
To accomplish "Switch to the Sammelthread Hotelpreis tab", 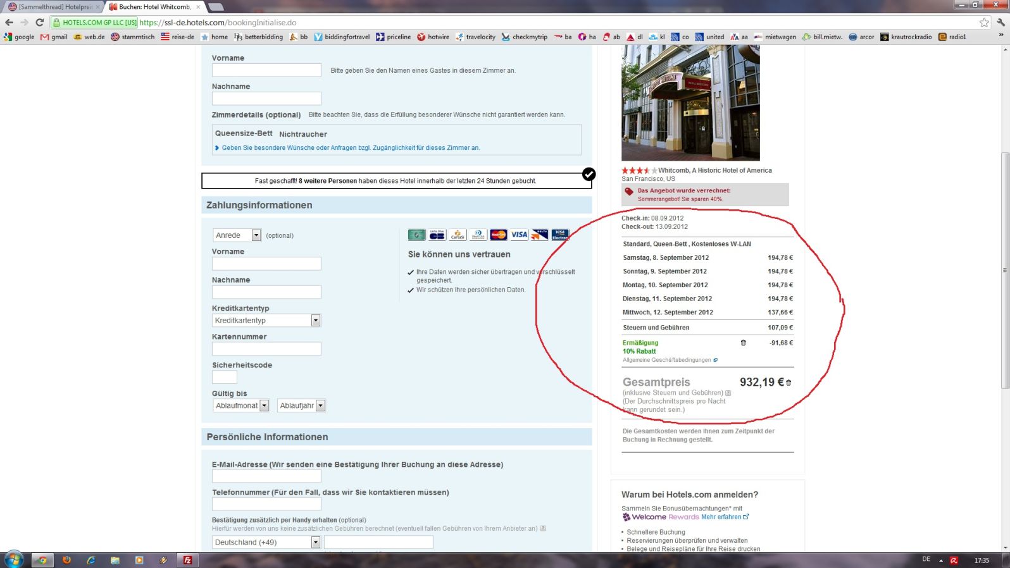I will (53, 7).
